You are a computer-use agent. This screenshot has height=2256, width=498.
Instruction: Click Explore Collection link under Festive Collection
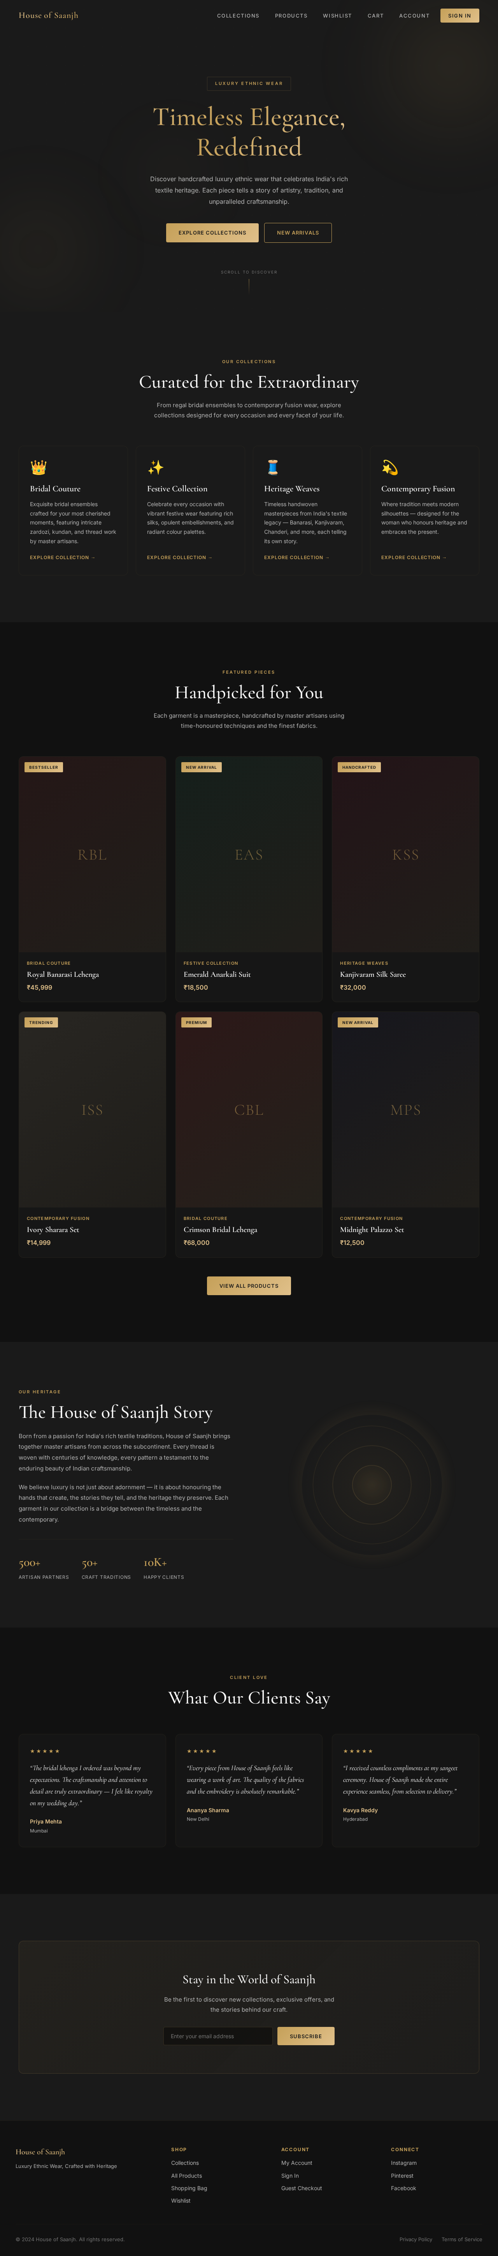(179, 558)
